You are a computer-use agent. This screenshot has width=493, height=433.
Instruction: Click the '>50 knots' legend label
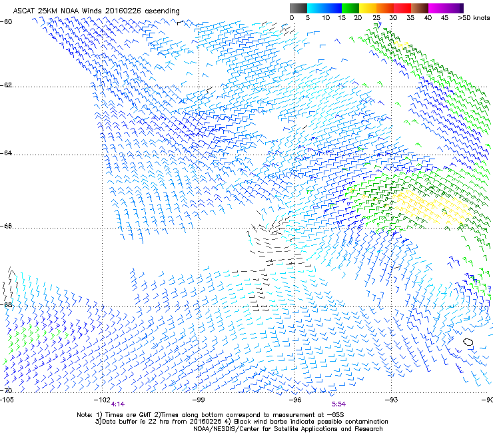pyautogui.click(x=474, y=18)
